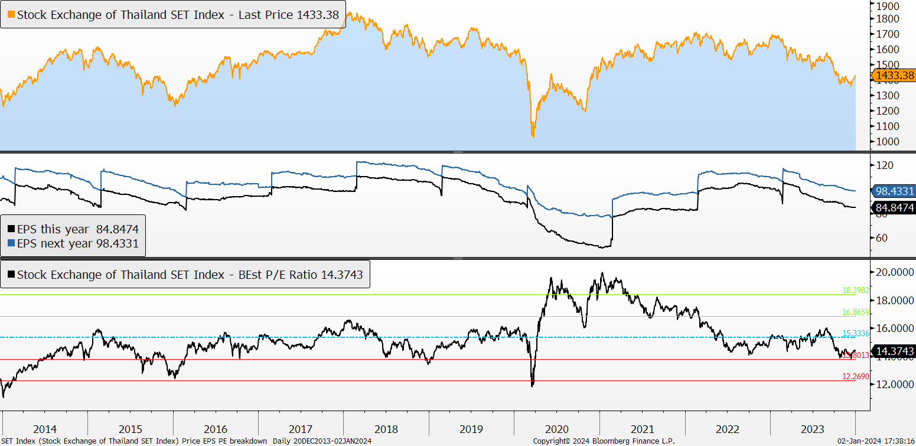Click the 1200 price axis label
The height and width of the screenshot is (446, 916).
pyautogui.click(x=888, y=111)
